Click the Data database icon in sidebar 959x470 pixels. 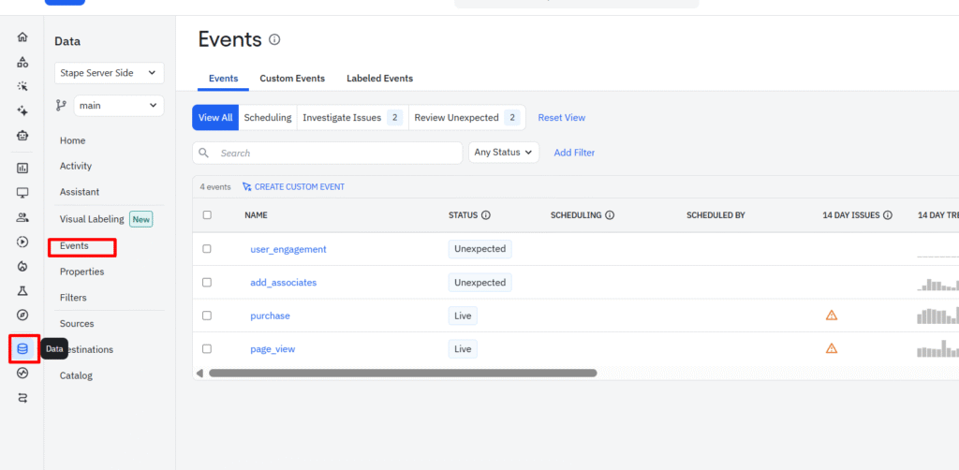tap(22, 348)
